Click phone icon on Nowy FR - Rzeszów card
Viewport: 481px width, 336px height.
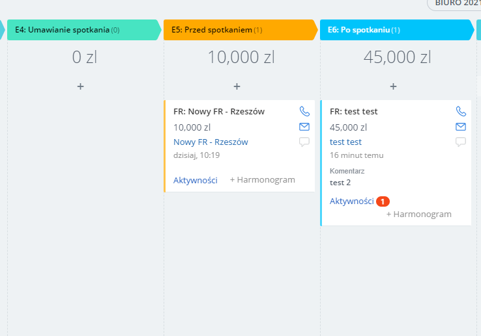tap(304, 111)
